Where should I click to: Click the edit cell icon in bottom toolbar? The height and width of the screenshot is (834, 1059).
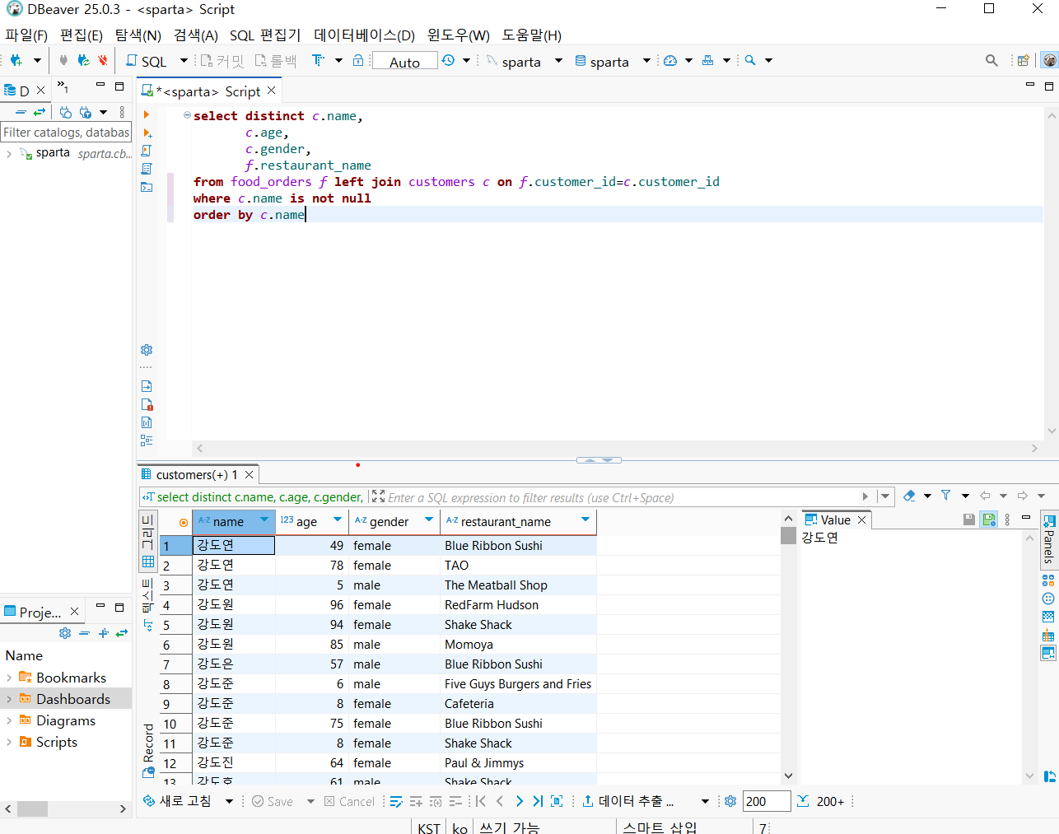(396, 801)
